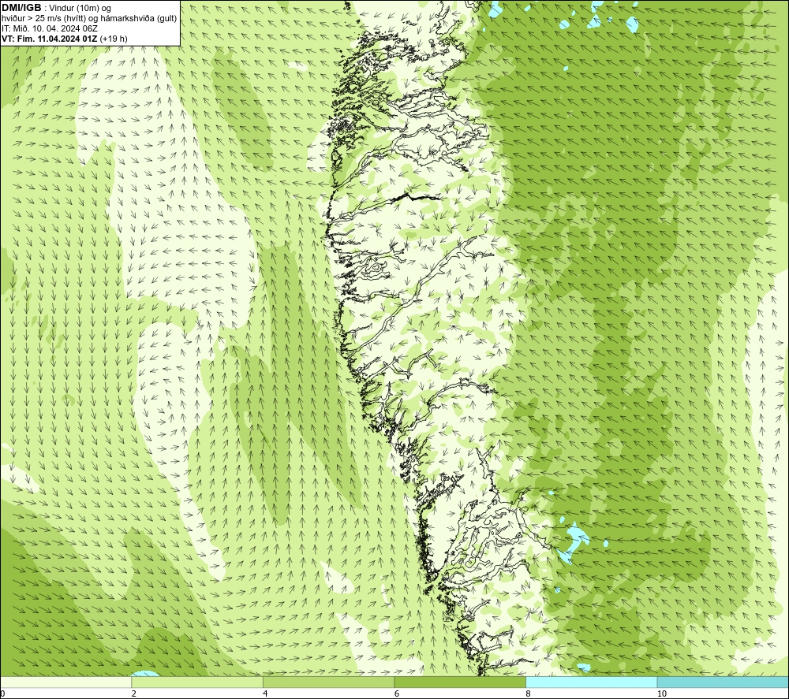Click the DMI/IGB title text
The height and width of the screenshot is (699, 789).
[21, 8]
